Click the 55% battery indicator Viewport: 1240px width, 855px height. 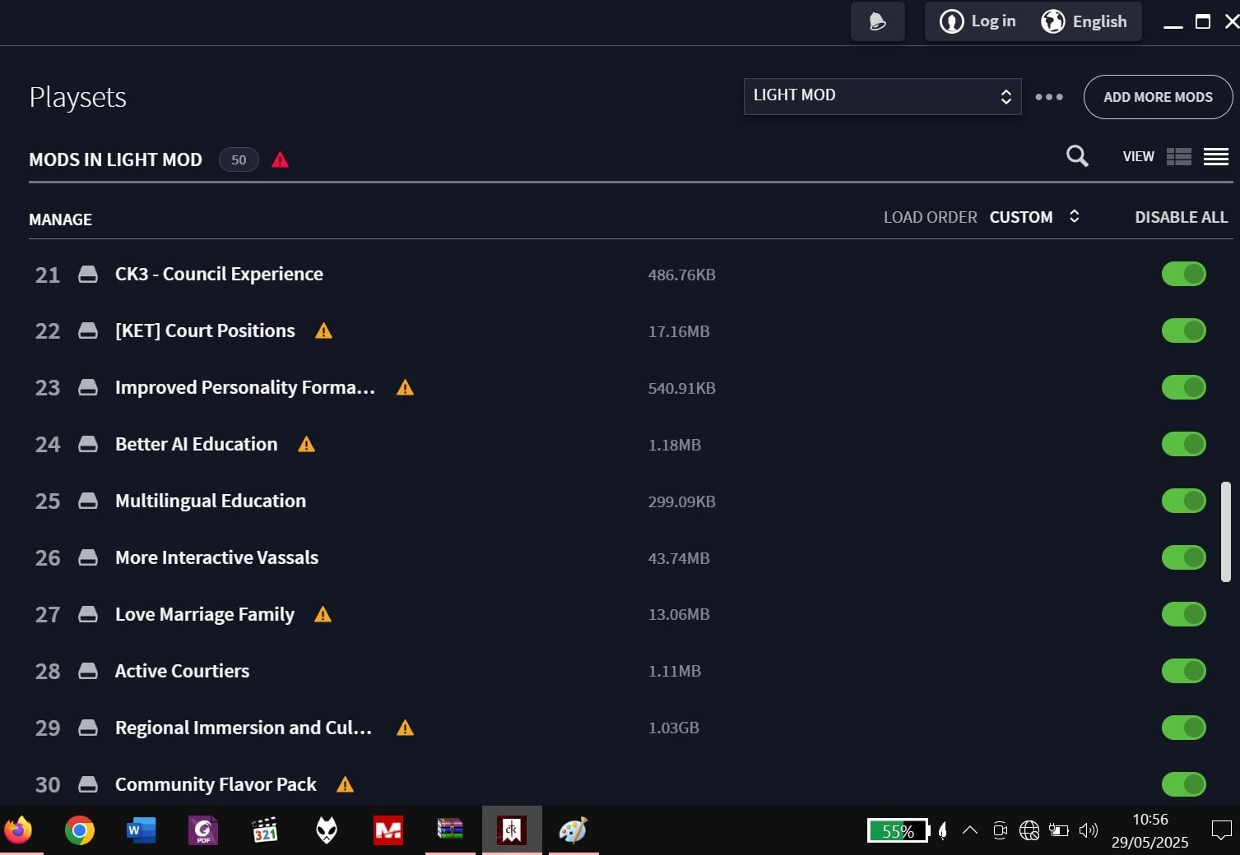898,830
